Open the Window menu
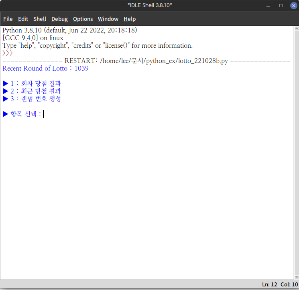 [108, 19]
